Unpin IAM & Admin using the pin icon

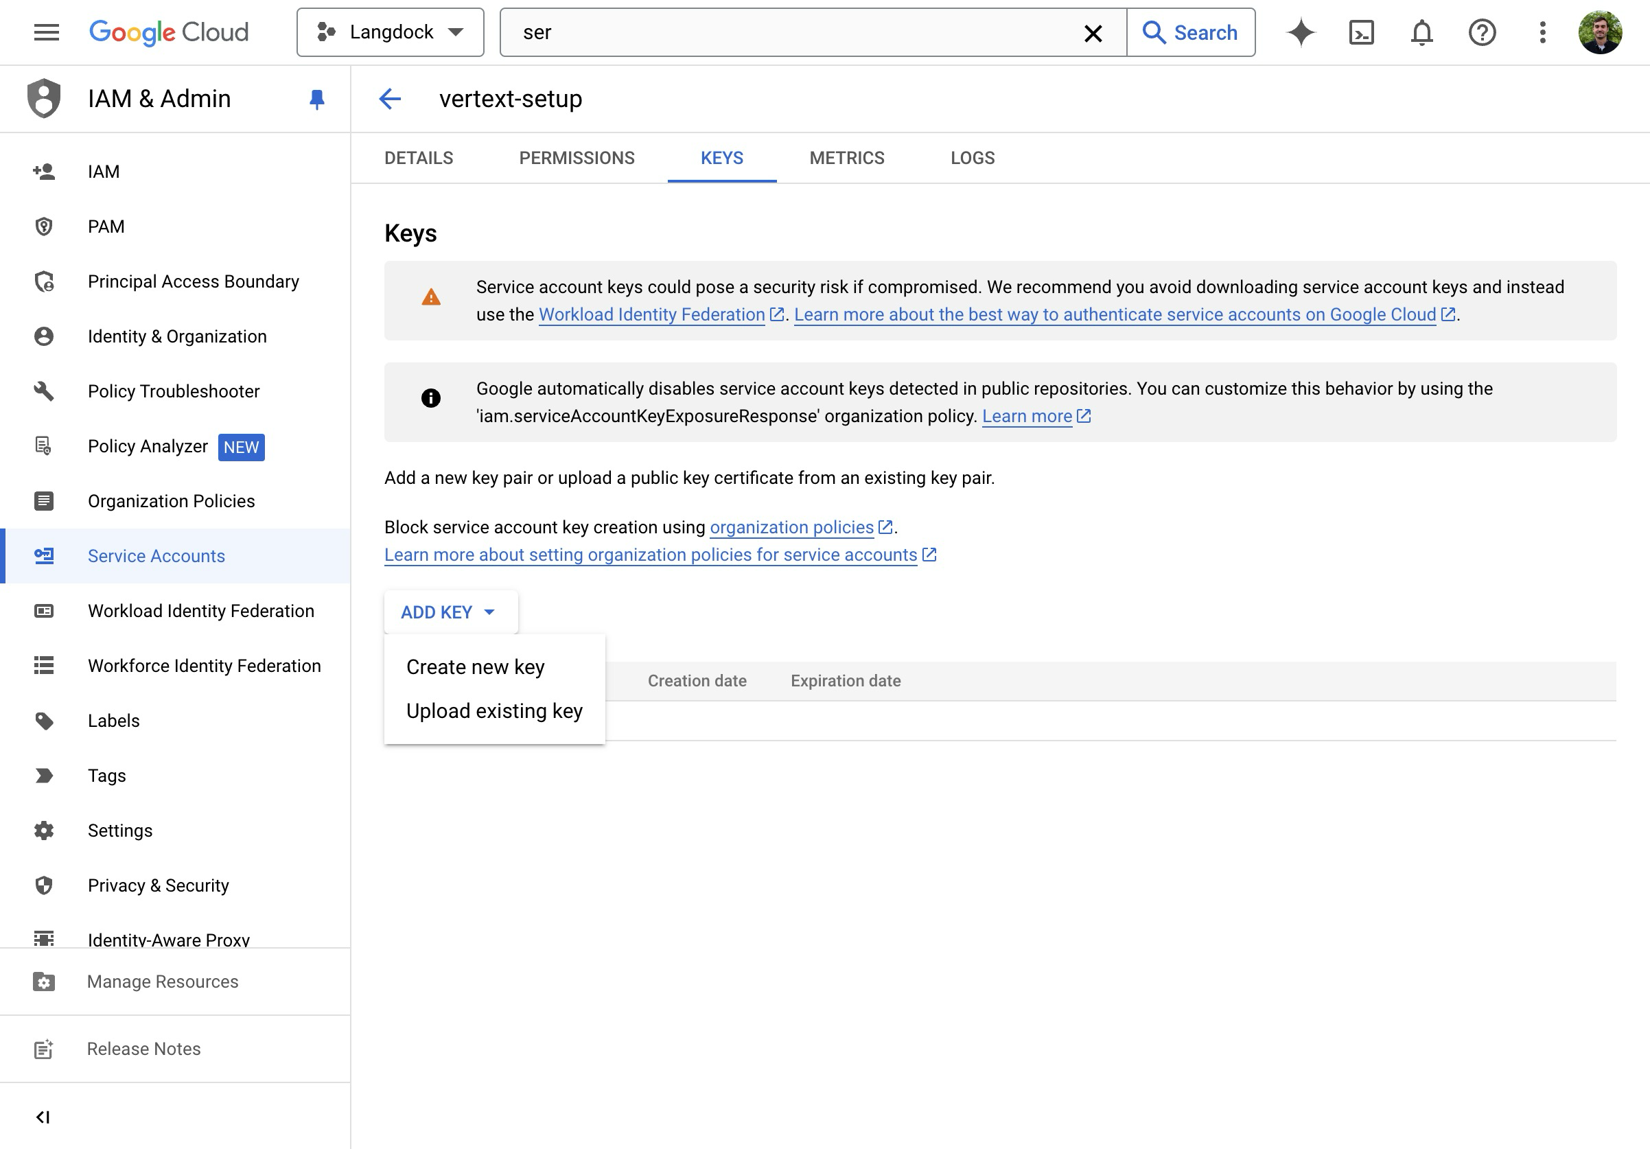click(x=316, y=99)
